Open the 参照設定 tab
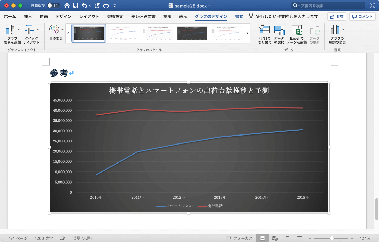The width and height of the screenshot is (379, 242). point(115,17)
